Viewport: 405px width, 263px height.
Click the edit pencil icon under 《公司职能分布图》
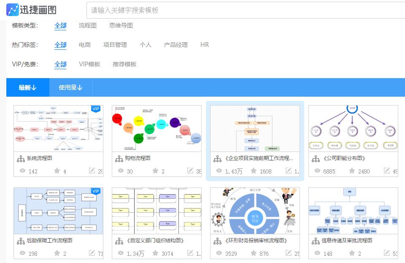tap(386, 171)
